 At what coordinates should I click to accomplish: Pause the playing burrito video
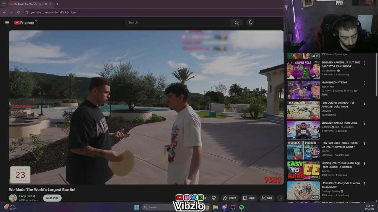(x=146, y=107)
